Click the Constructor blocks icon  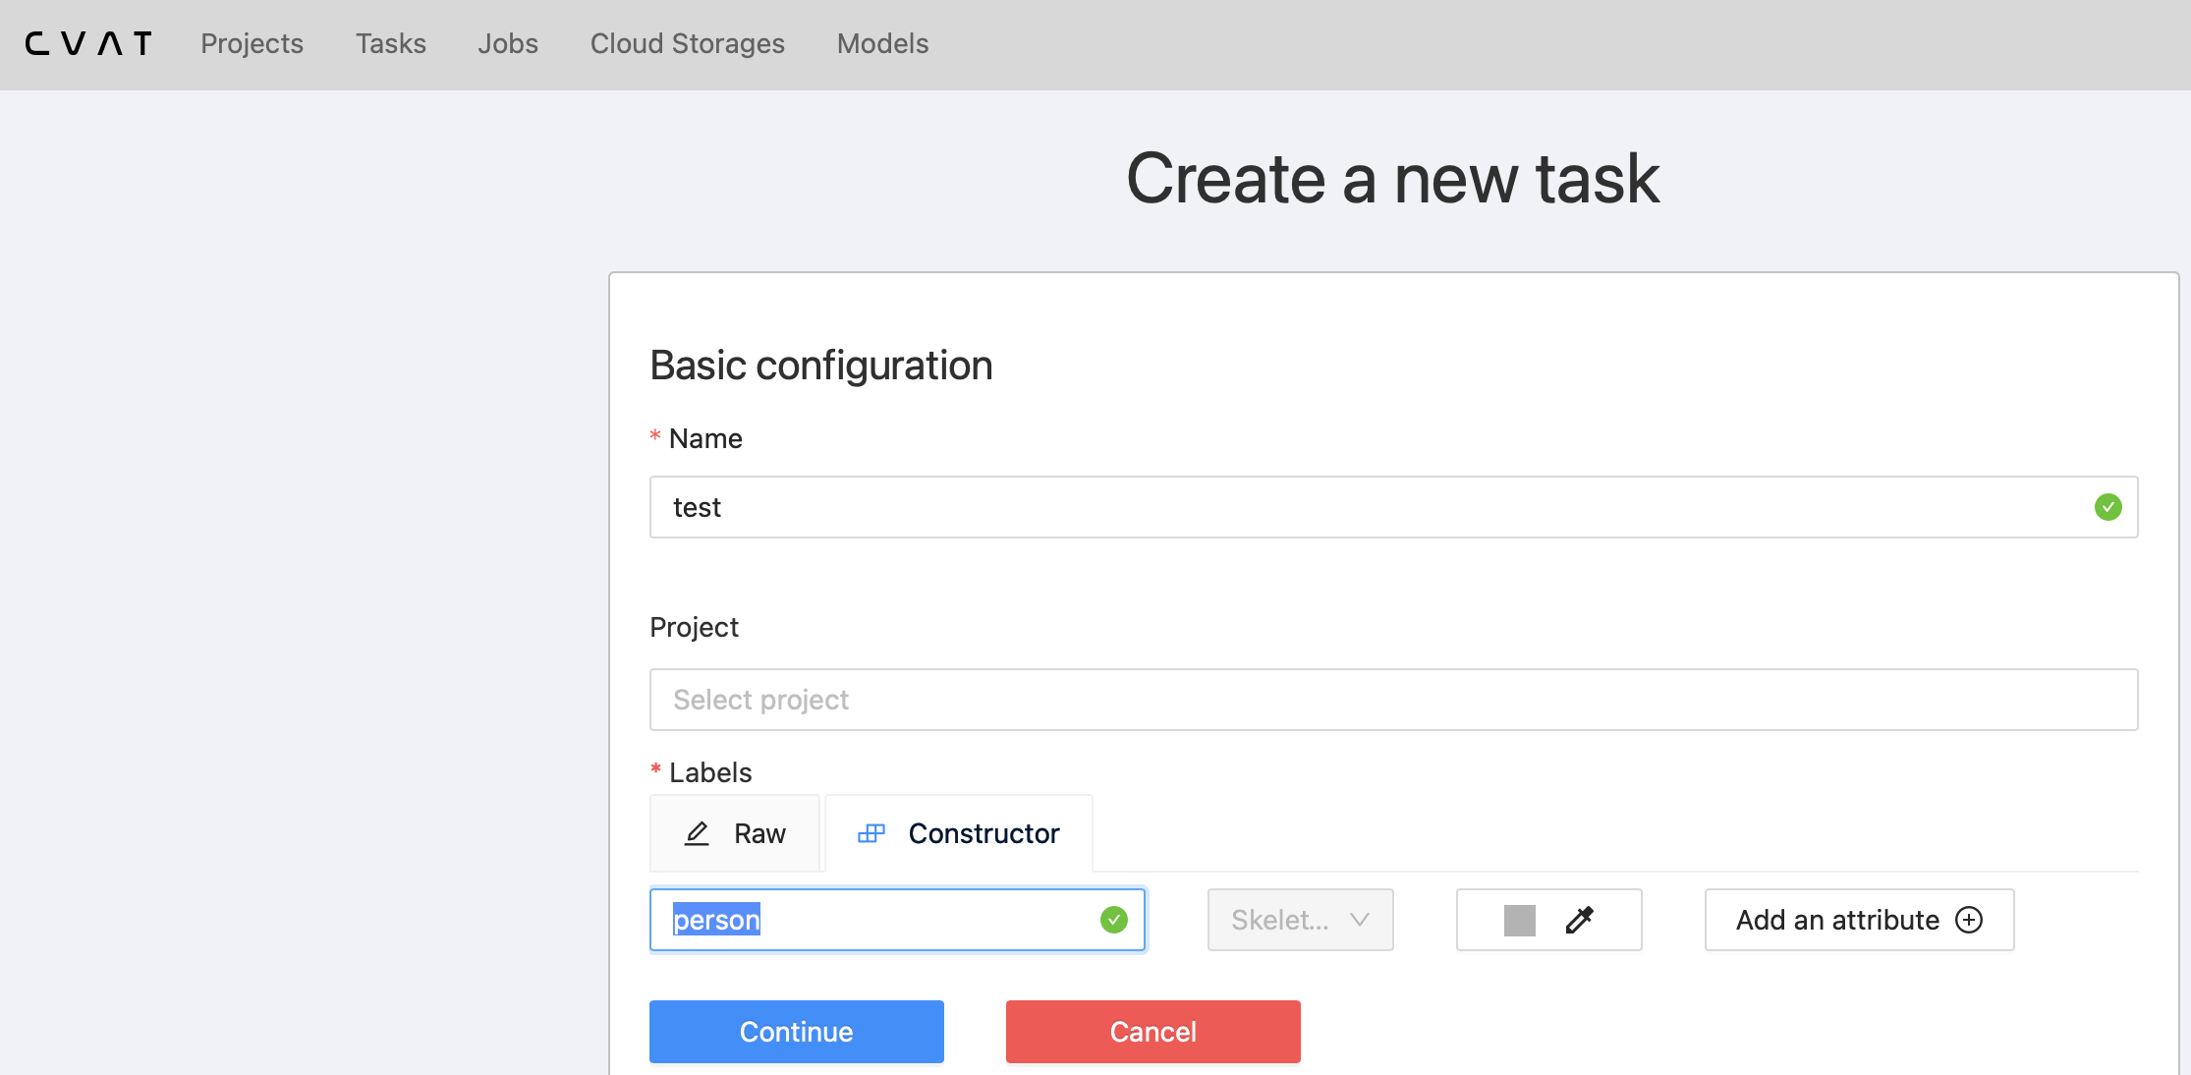(x=871, y=833)
